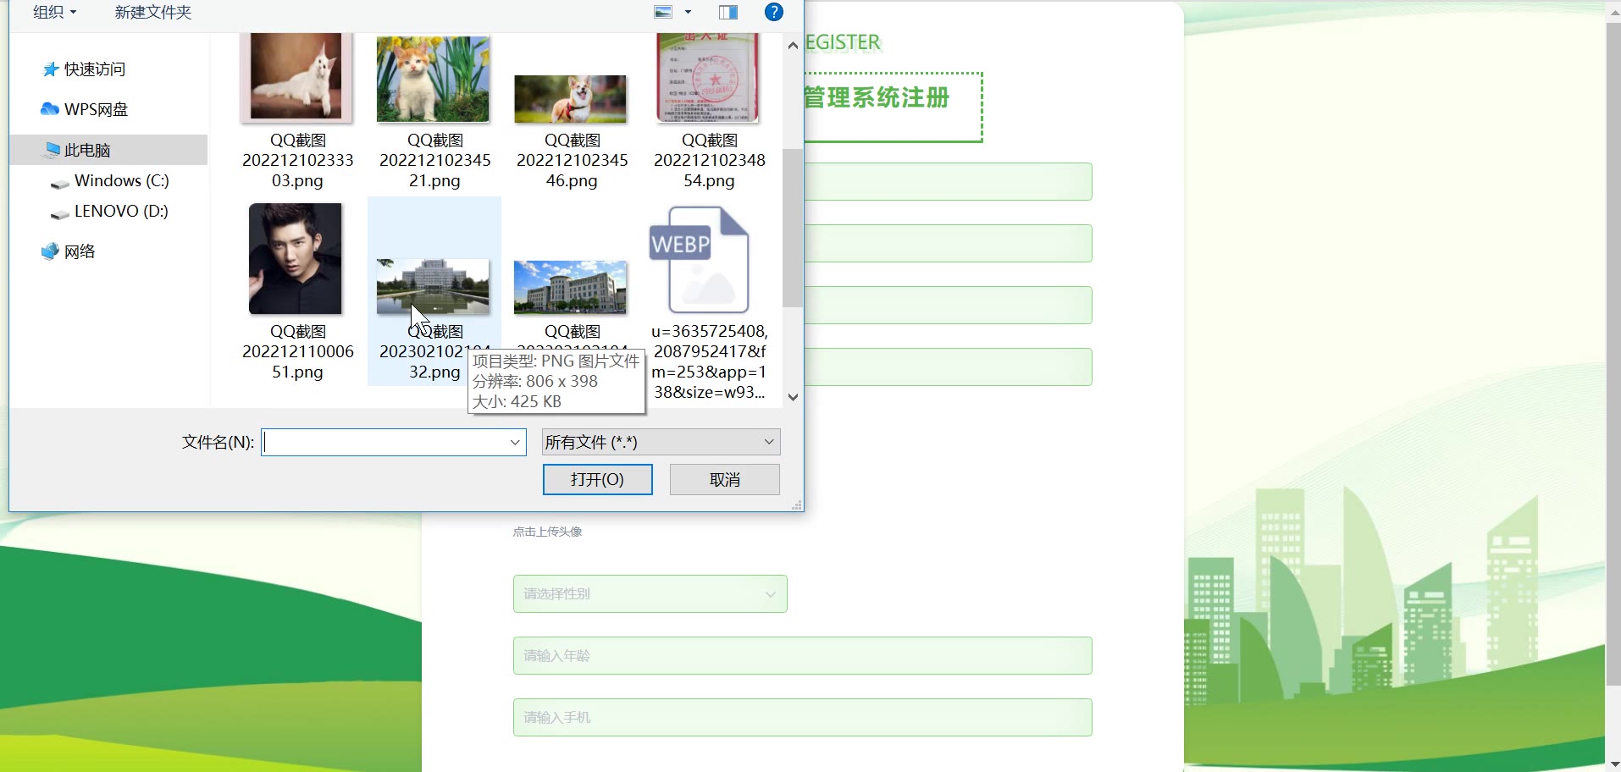The width and height of the screenshot is (1621, 772).
Task: Open the LENOVO (D:) drive
Action: pos(121,211)
